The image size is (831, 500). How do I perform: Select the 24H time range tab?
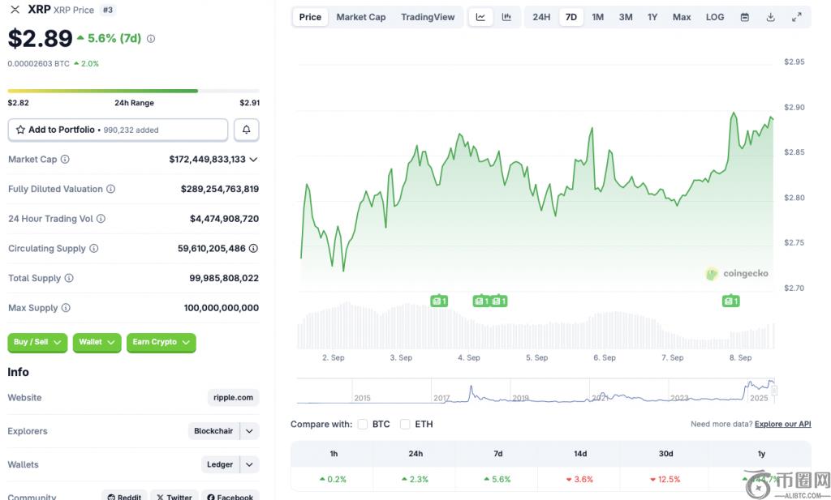541,17
